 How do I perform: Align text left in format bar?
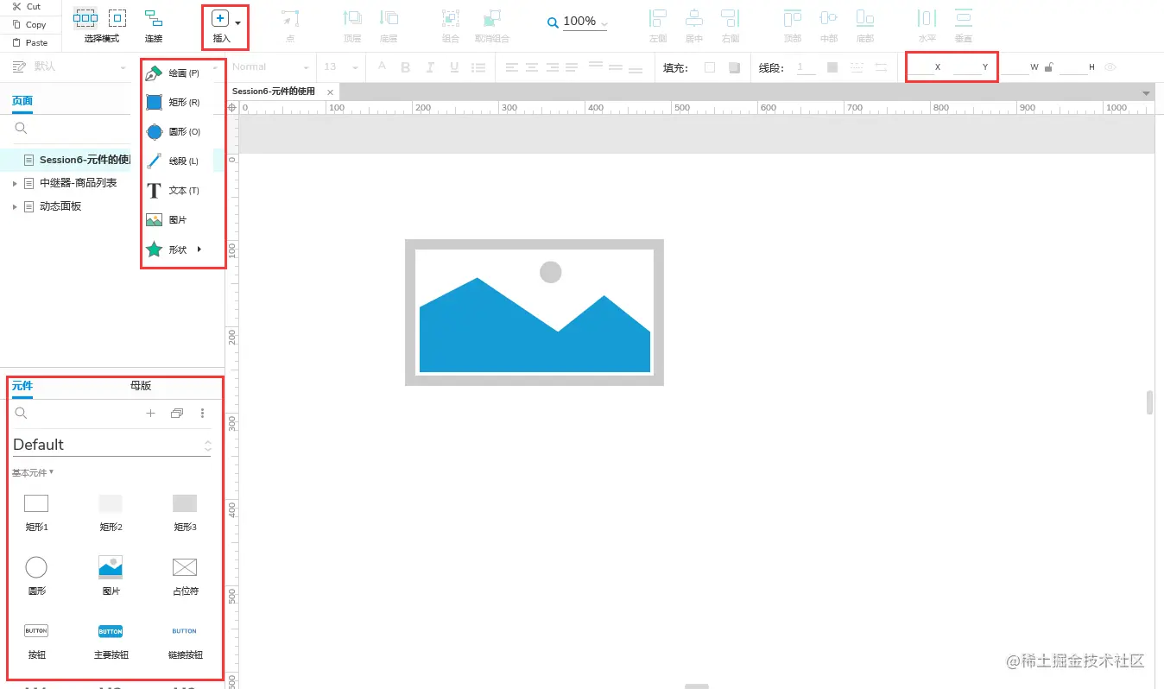(512, 67)
